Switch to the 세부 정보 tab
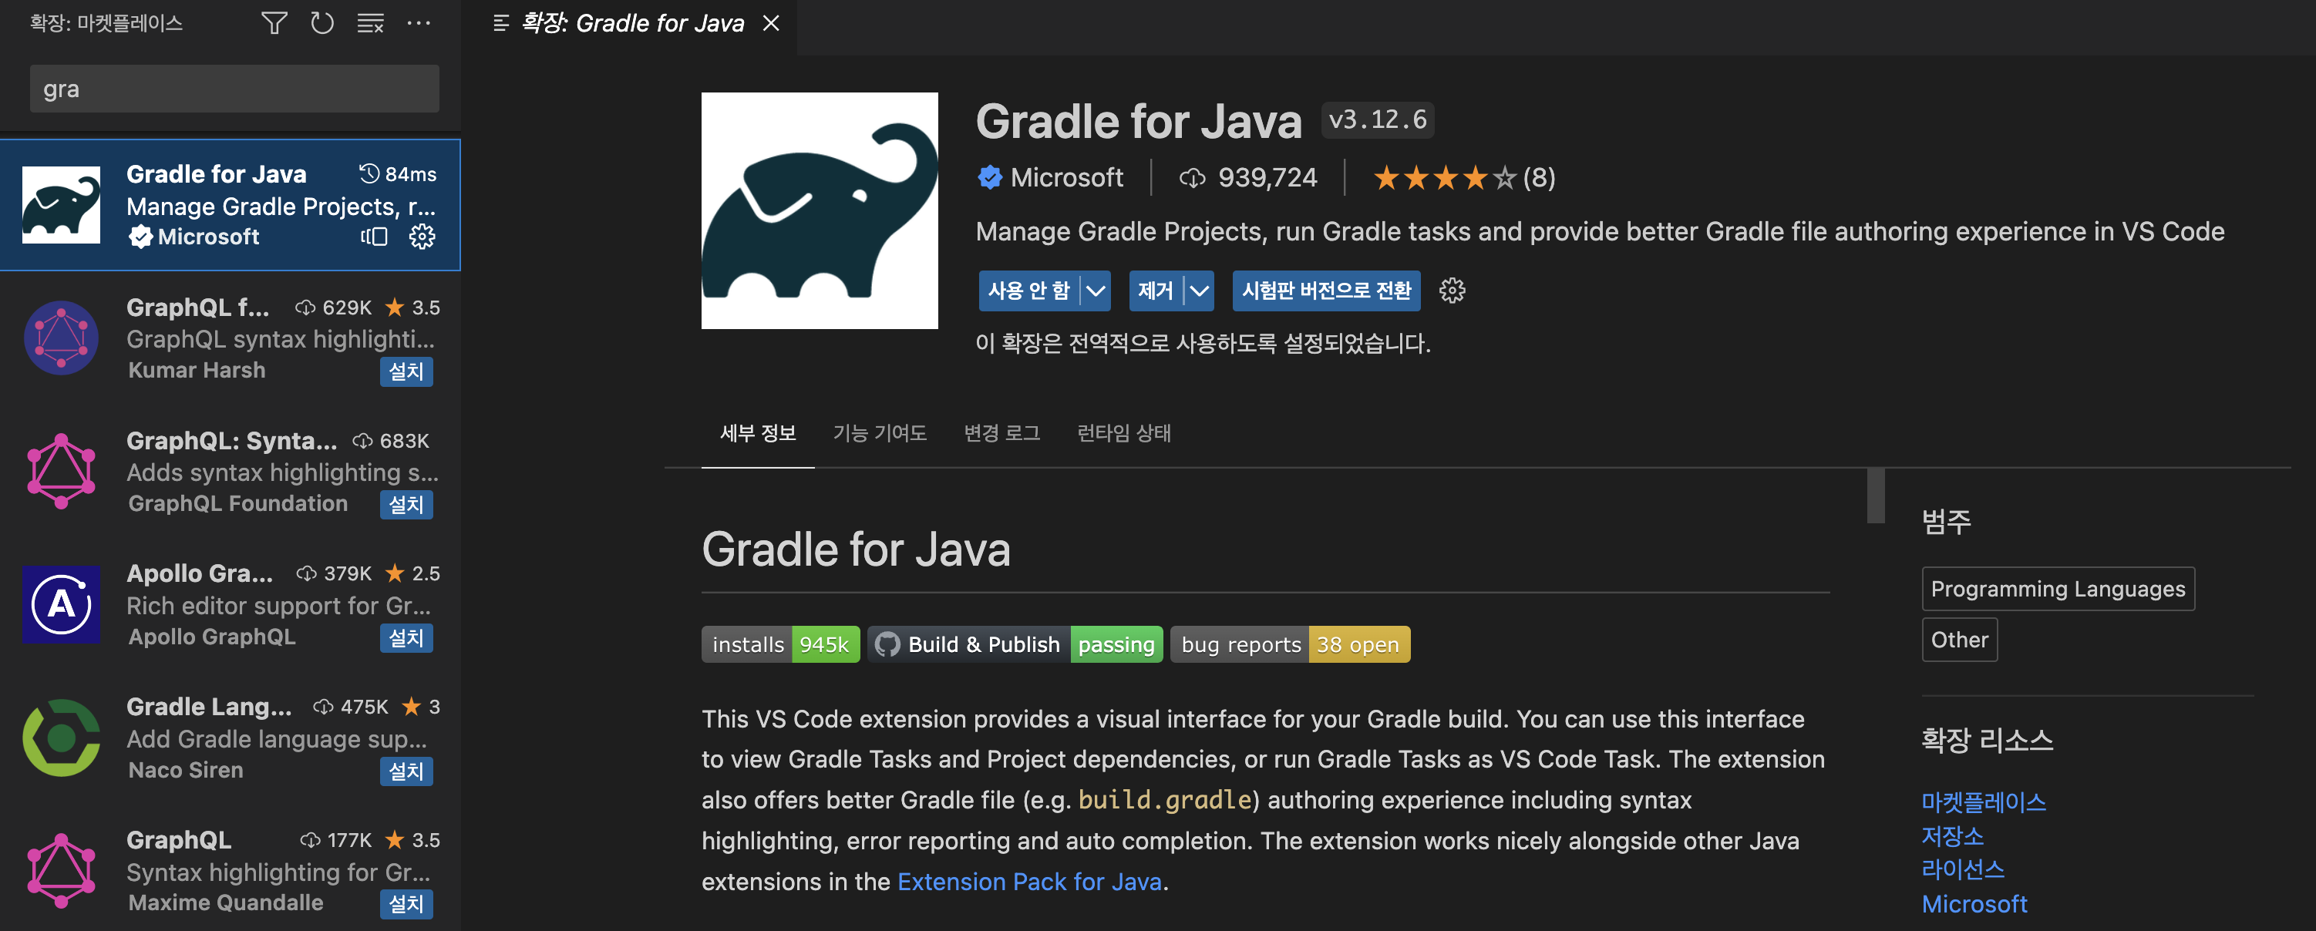Screen dimensions: 2316x931 click(x=758, y=433)
